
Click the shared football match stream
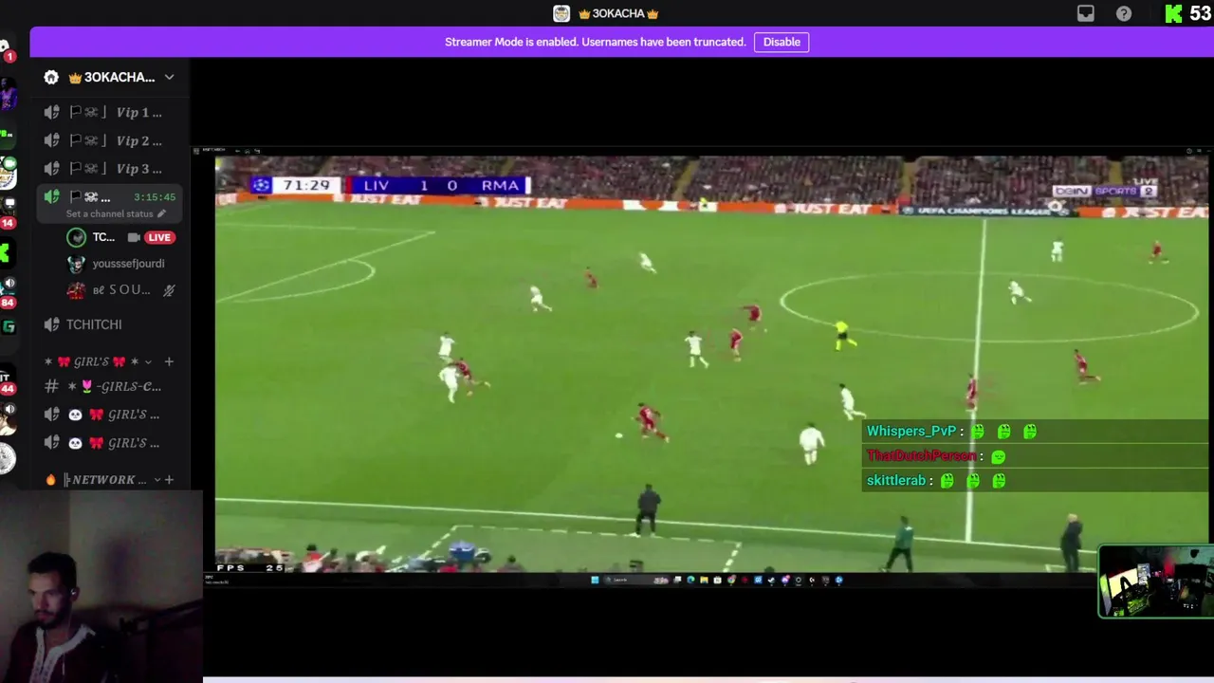(702, 365)
